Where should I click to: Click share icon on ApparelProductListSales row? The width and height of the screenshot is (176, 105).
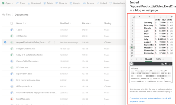point(49,42)
